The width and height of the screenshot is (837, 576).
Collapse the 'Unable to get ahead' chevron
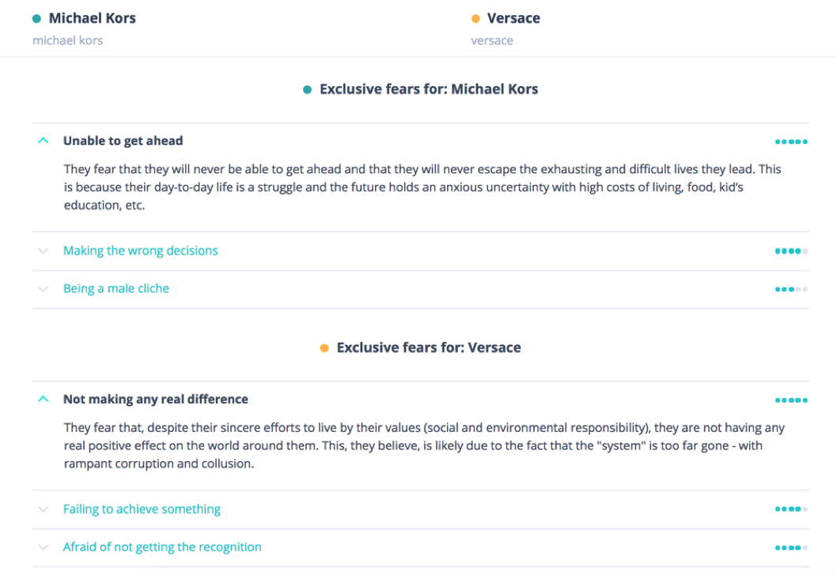point(44,141)
